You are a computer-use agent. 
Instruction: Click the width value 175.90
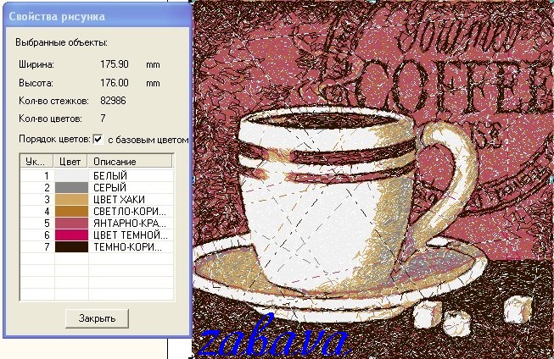[x=115, y=64]
